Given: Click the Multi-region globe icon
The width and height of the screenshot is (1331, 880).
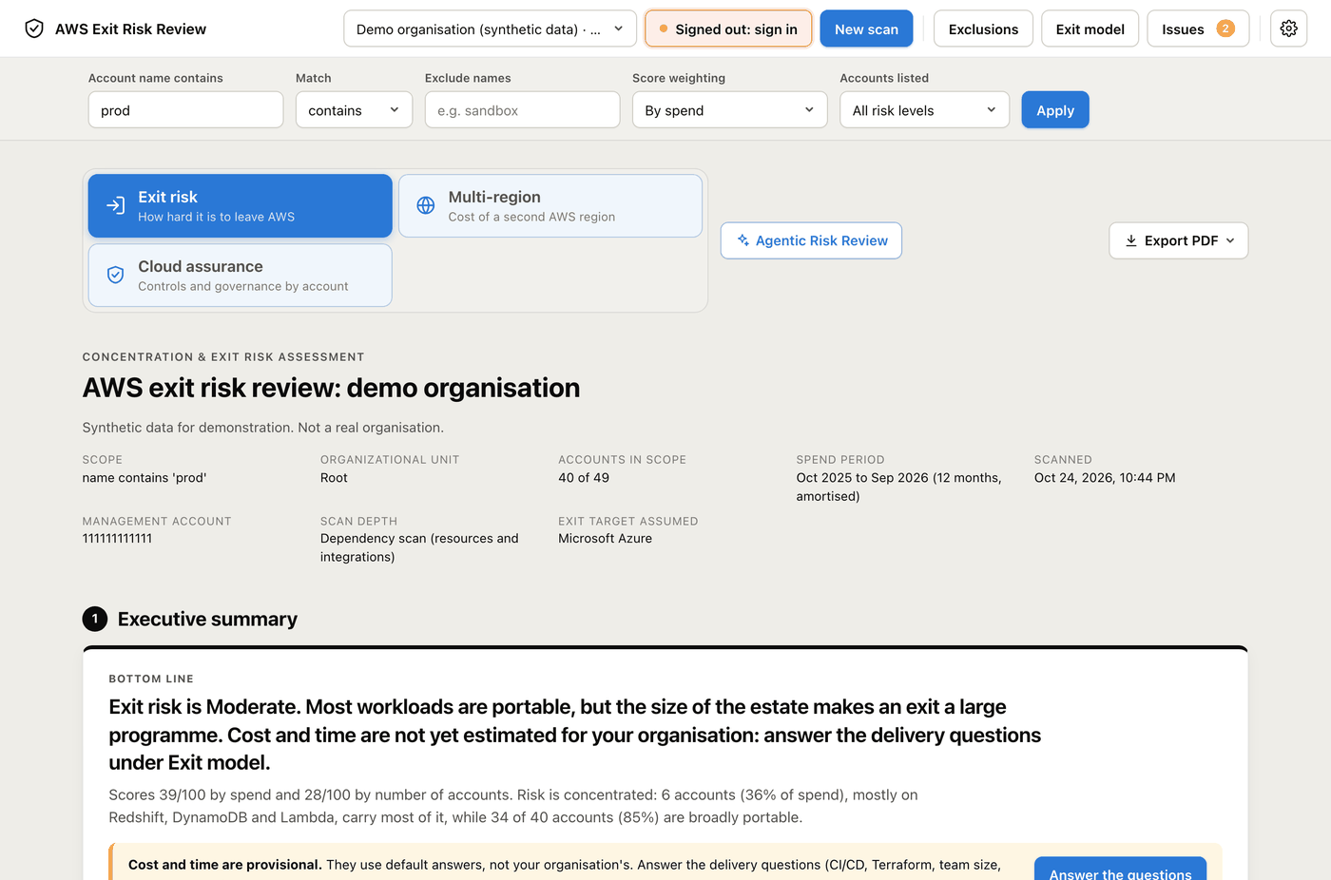Looking at the screenshot, I should coord(426,205).
